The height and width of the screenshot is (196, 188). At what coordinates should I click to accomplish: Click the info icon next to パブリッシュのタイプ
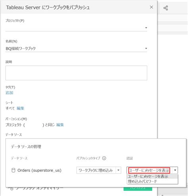pyautogui.click(x=104, y=158)
